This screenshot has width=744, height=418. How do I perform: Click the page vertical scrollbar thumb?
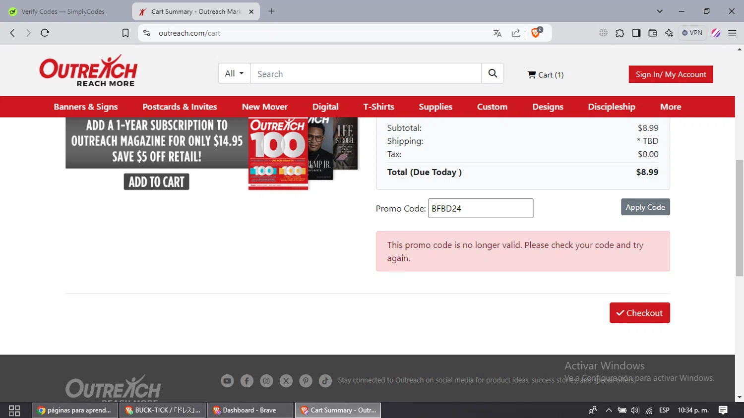click(x=740, y=218)
